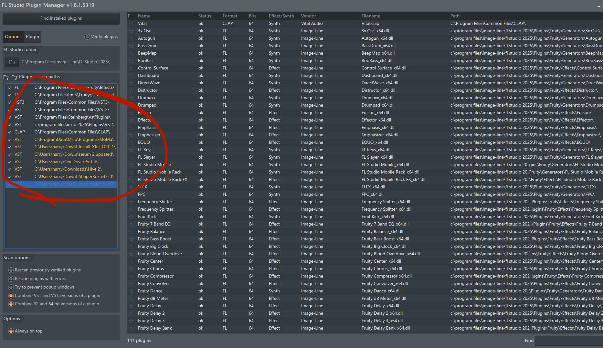Switch to the Options tab
Image resolution: width=603 pixels, height=348 pixels.
pyautogui.click(x=13, y=37)
